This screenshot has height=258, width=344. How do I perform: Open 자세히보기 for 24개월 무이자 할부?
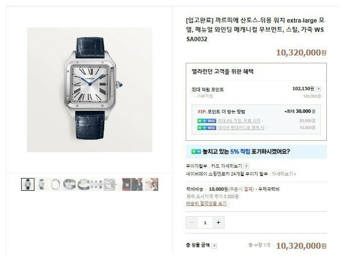284,174
